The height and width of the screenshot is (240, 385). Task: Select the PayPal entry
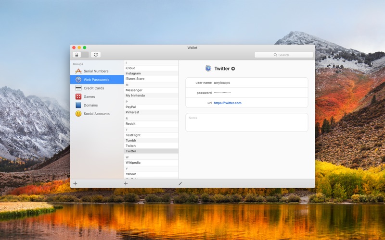click(x=151, y=107)
